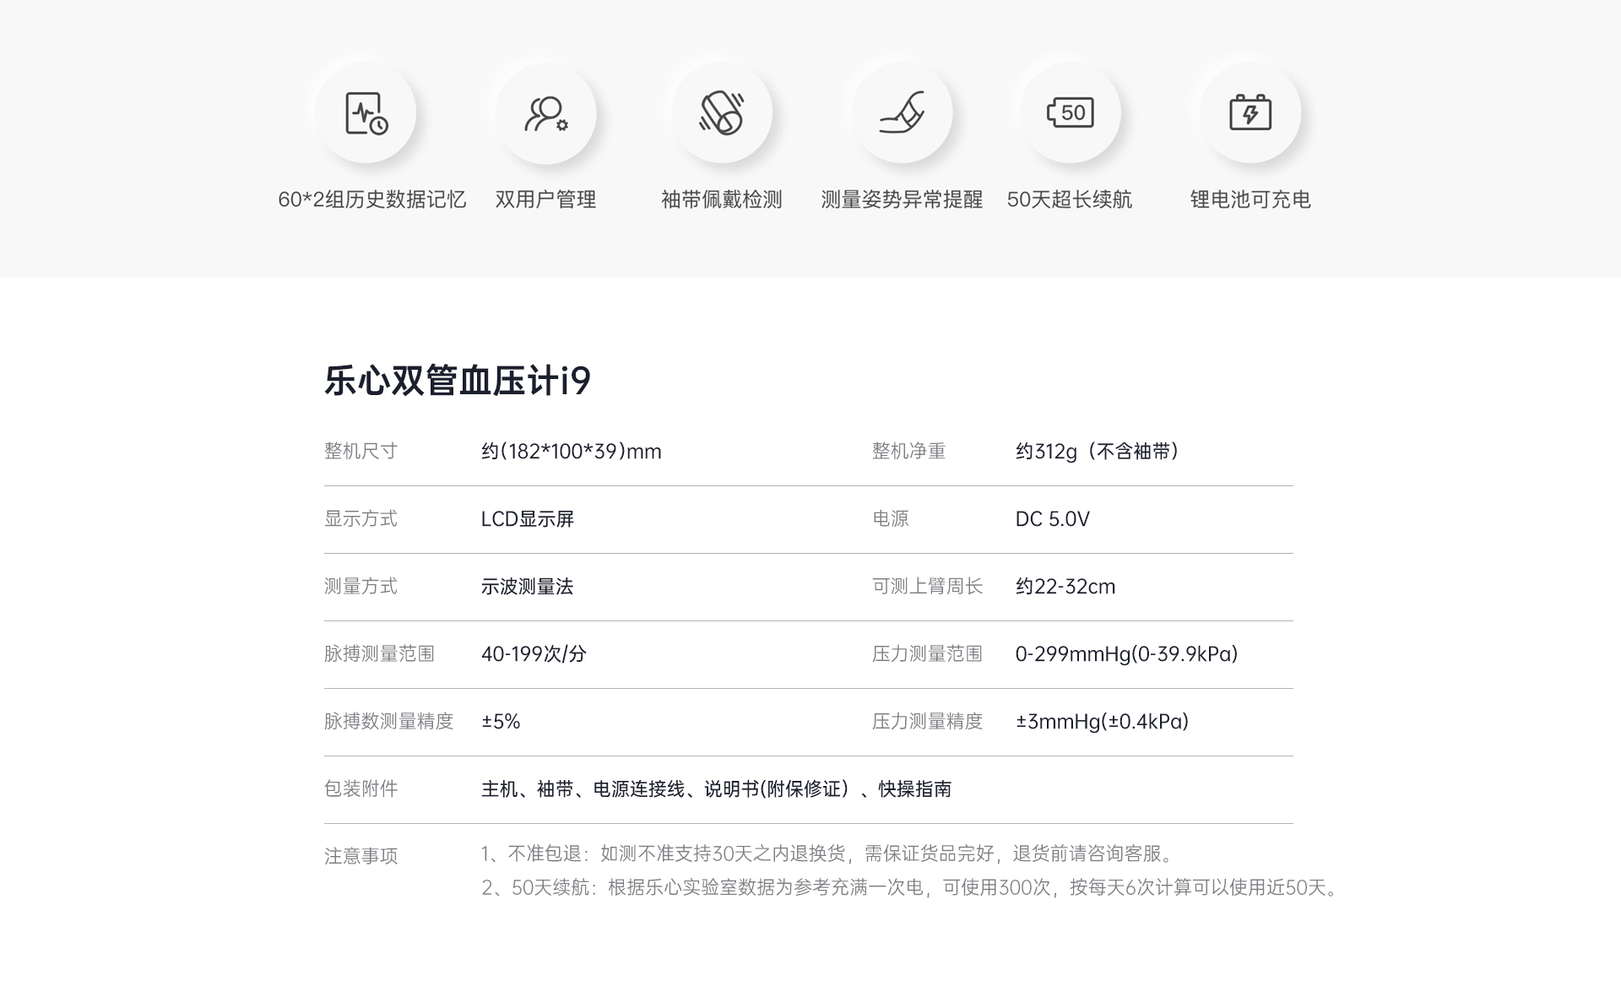Select the label 锂电池可充电
1621x986 pixels.
tap(1250, 200)
